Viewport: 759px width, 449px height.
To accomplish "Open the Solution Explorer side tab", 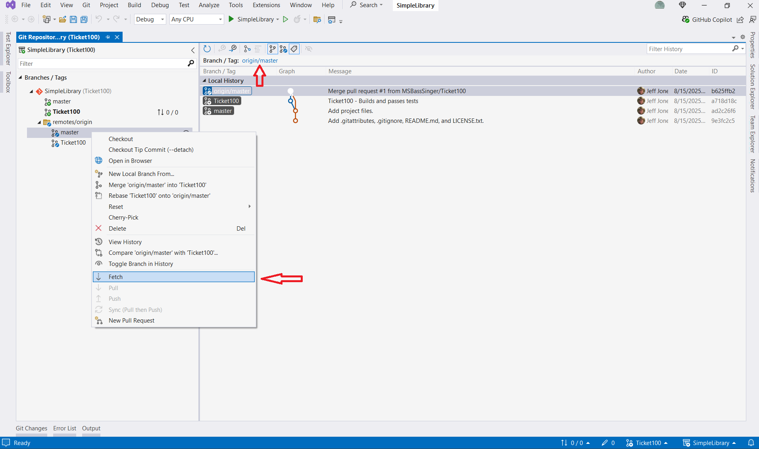I will click(x=752, y=86).
